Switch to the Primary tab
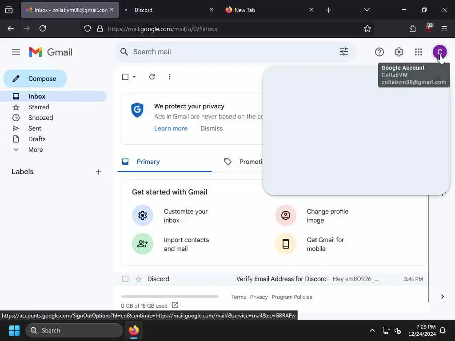 click(x=164, y=162)
